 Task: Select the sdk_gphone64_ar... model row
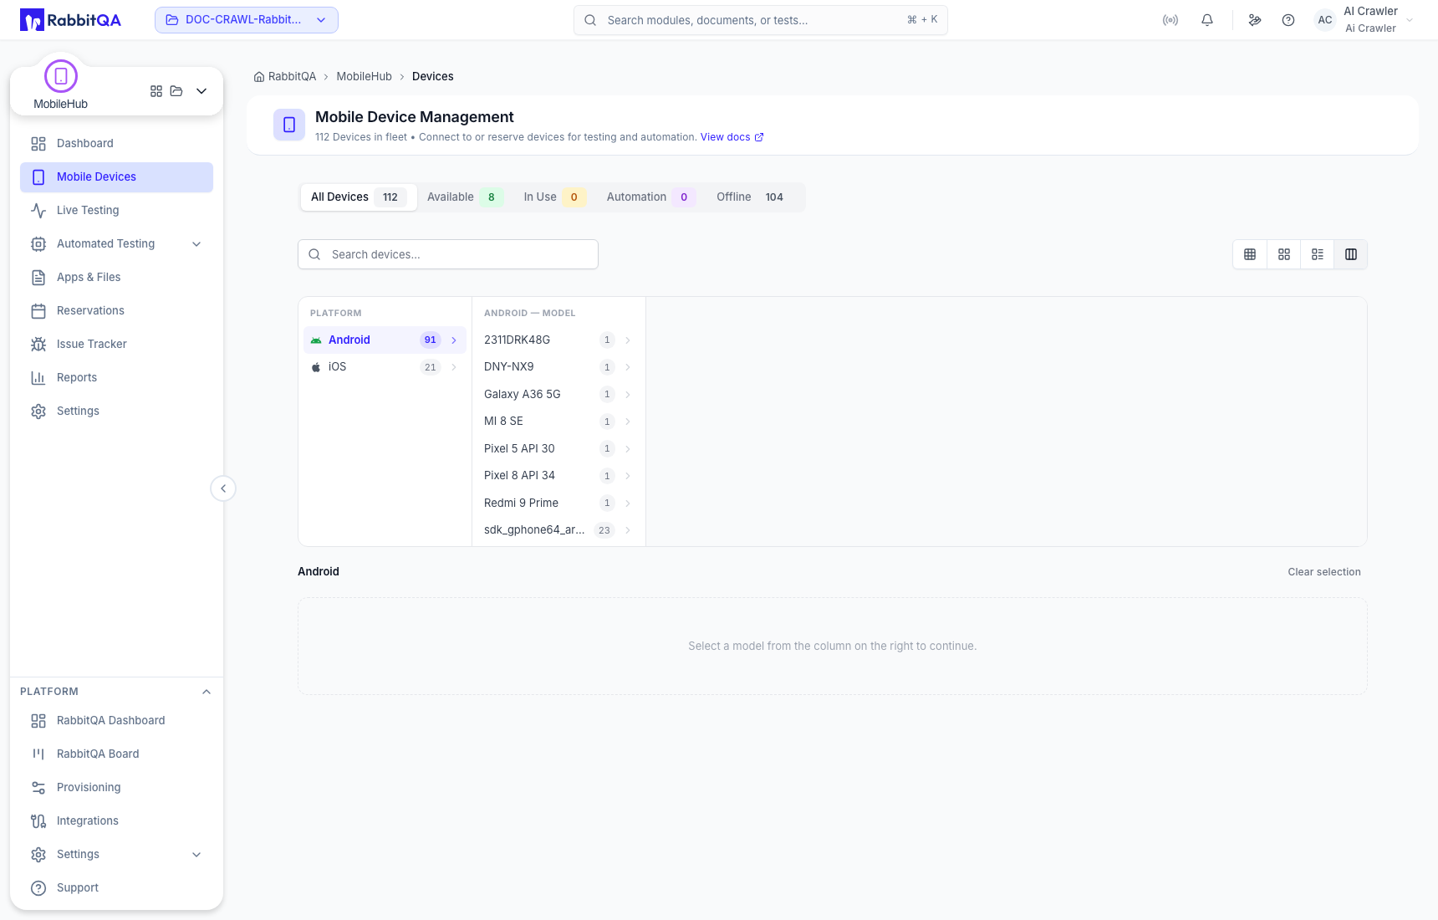(x=558, y=530)
